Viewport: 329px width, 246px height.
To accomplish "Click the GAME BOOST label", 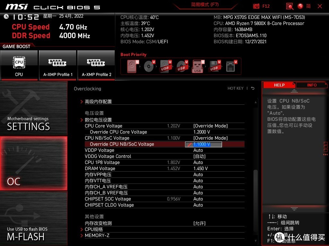I will [x=16, y=46].
